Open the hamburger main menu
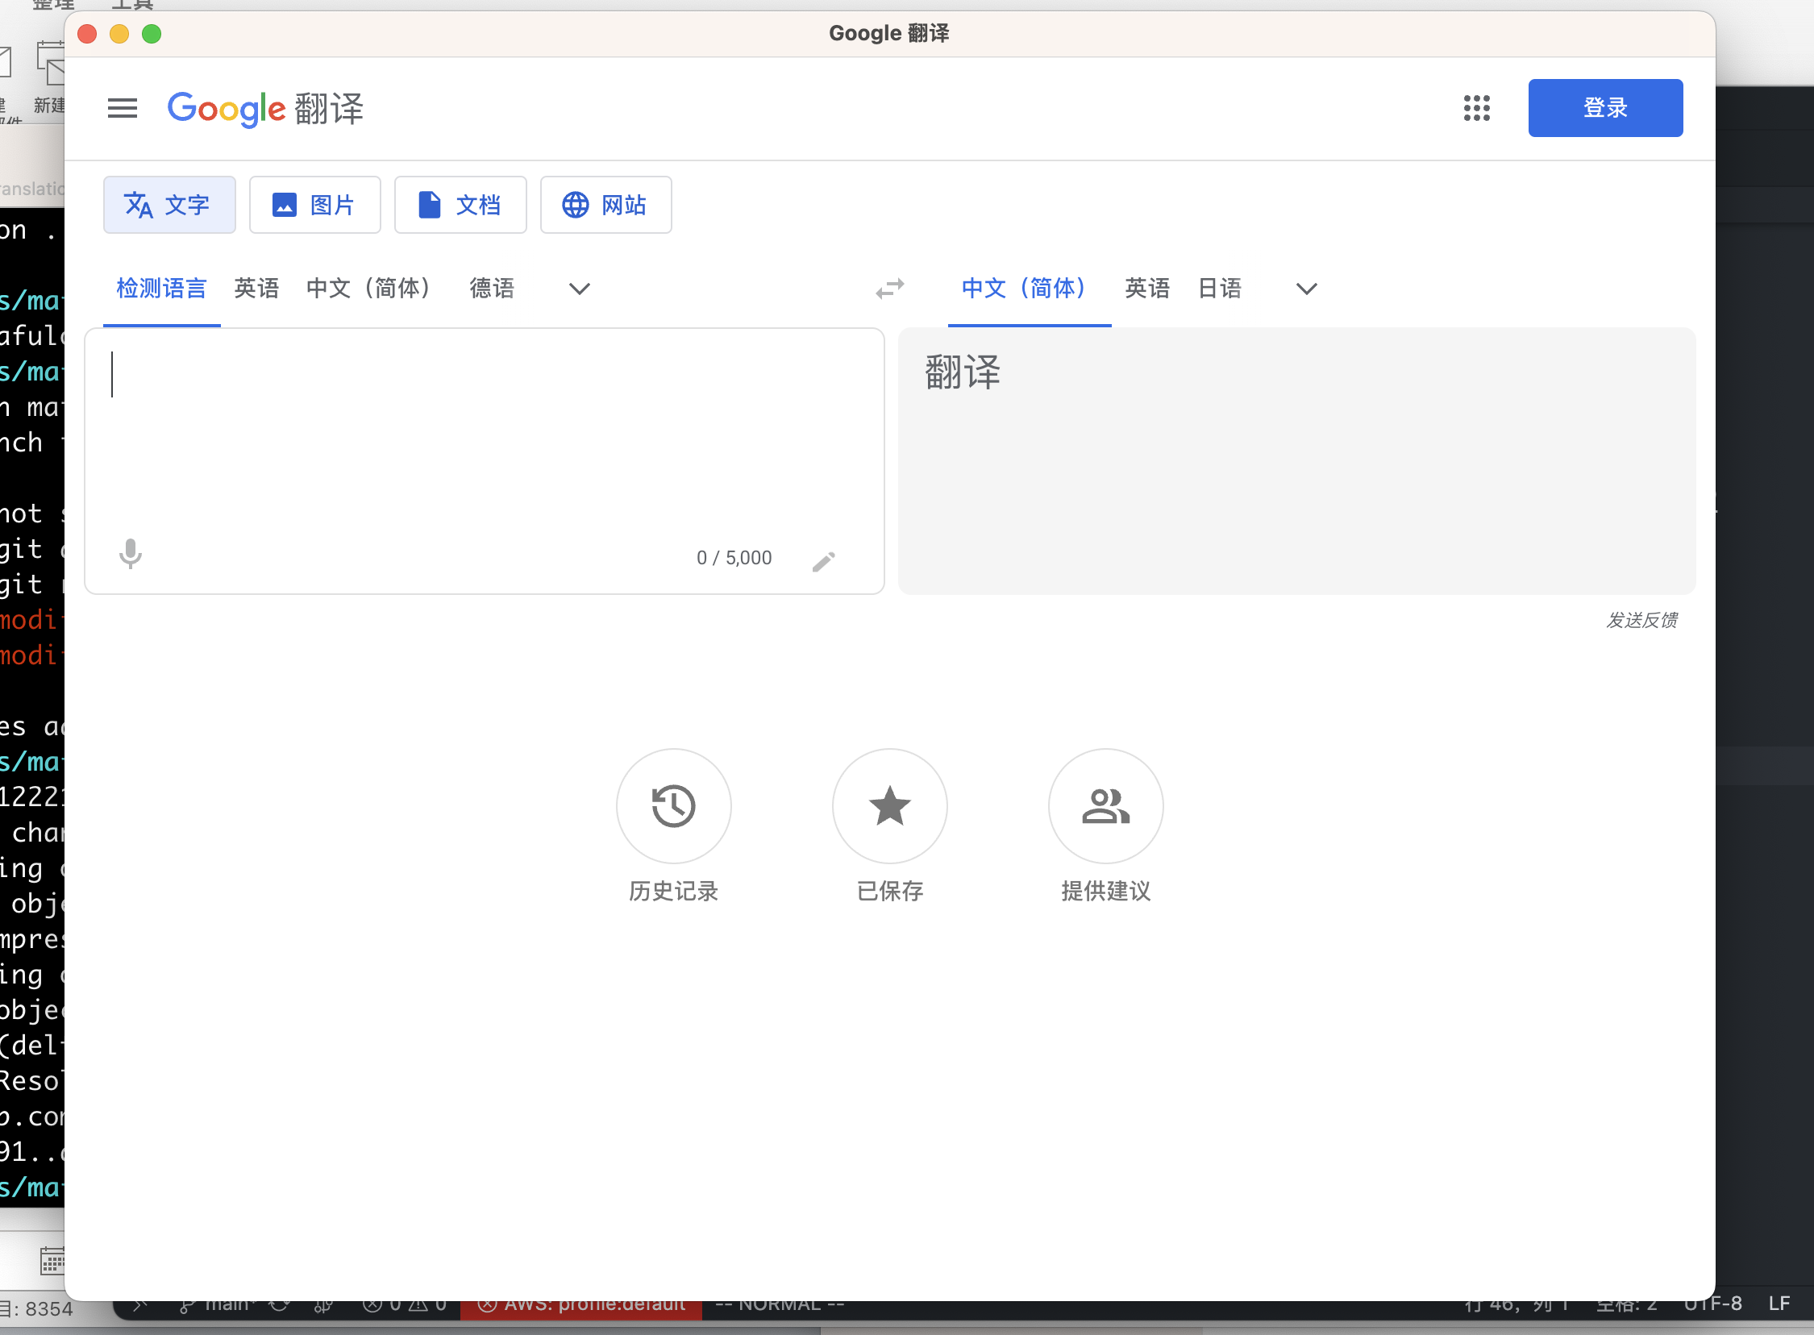1814x1335 pixels. (122, 108)
